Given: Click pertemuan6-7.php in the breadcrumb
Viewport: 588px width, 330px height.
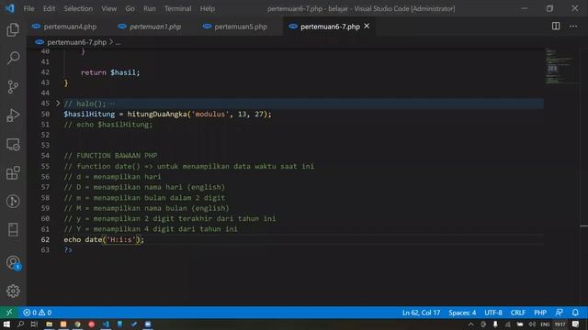Looking at the screenshot, I should [76, 43].
